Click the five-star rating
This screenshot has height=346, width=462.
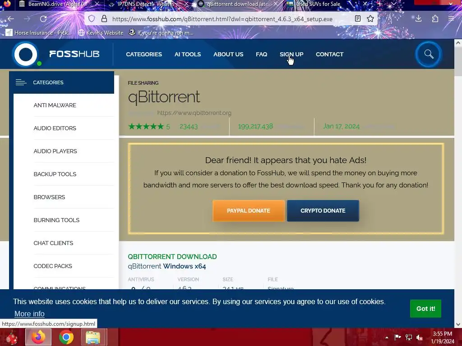(146, 127)
